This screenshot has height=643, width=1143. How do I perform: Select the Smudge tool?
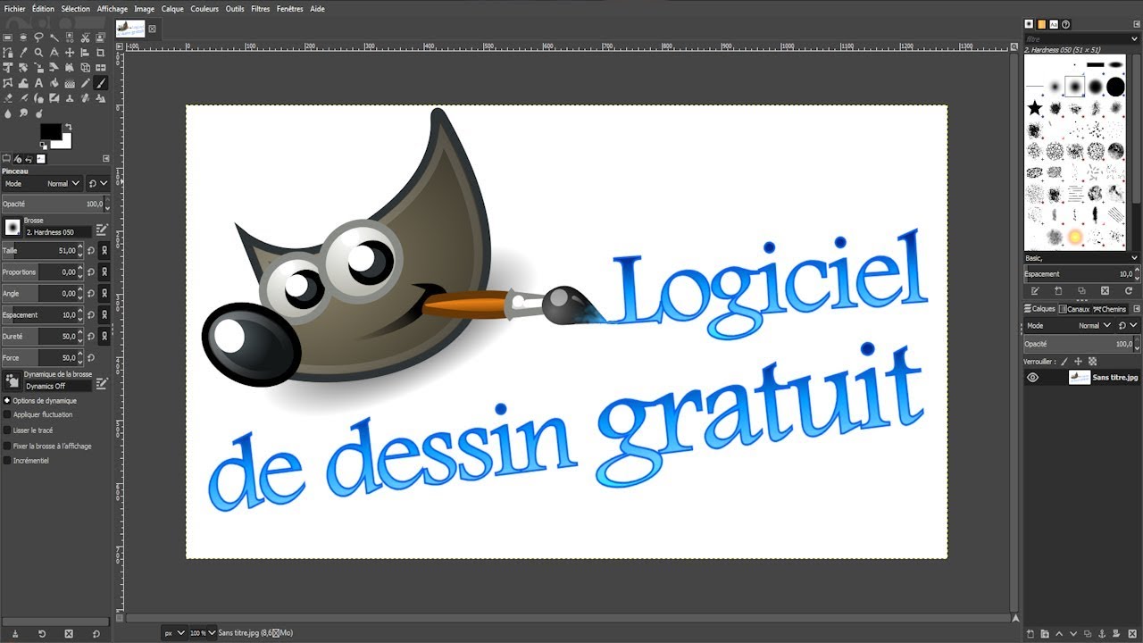[x=23, y=113]
